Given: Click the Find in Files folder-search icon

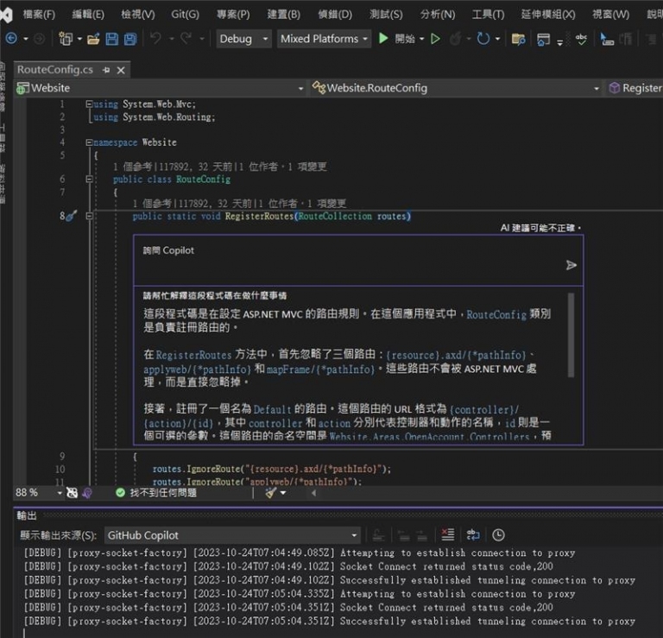Looking at the screenshot, I should [x=518, y=40].
